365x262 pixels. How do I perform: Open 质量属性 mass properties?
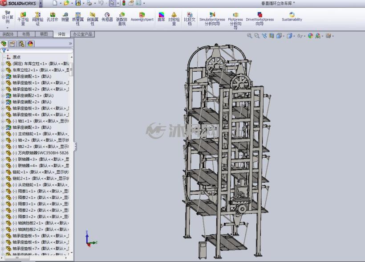(78, 19)
